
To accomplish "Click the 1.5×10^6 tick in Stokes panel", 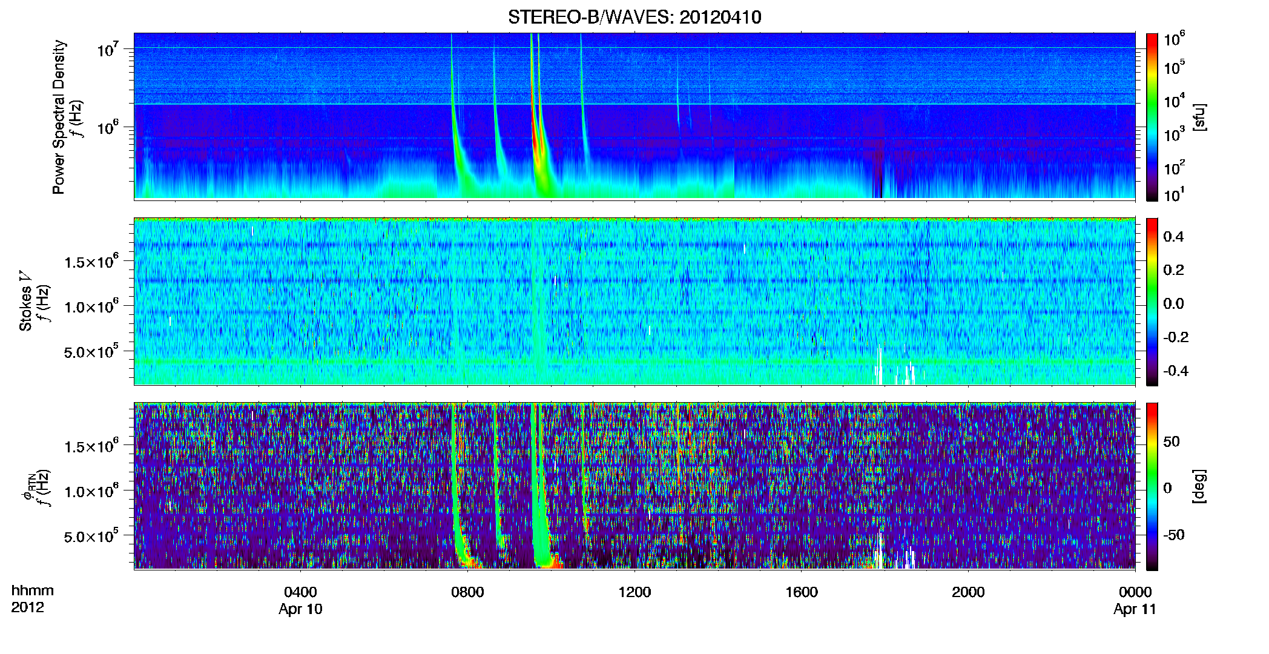I will (x=92, y=261).
